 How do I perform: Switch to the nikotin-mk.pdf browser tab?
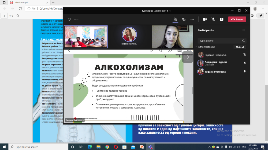27,2
